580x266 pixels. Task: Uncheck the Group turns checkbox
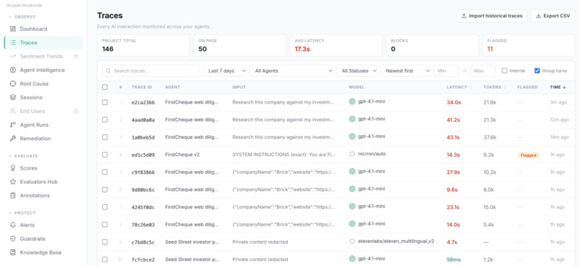[537, 70]
